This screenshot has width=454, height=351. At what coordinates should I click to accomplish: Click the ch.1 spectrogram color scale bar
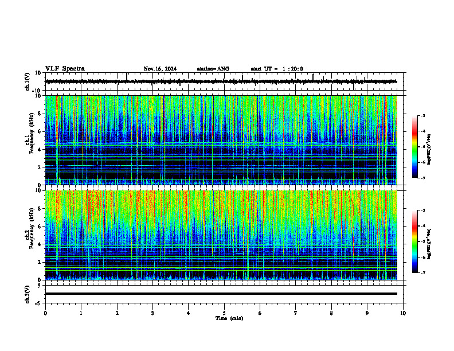point(414,147)
